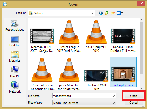Select This PC in sidebar
147x109 pixels.
15,72
